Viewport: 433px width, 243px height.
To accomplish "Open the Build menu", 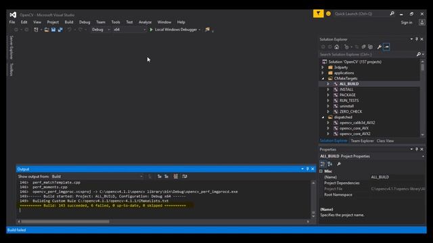I will [69, 22].
